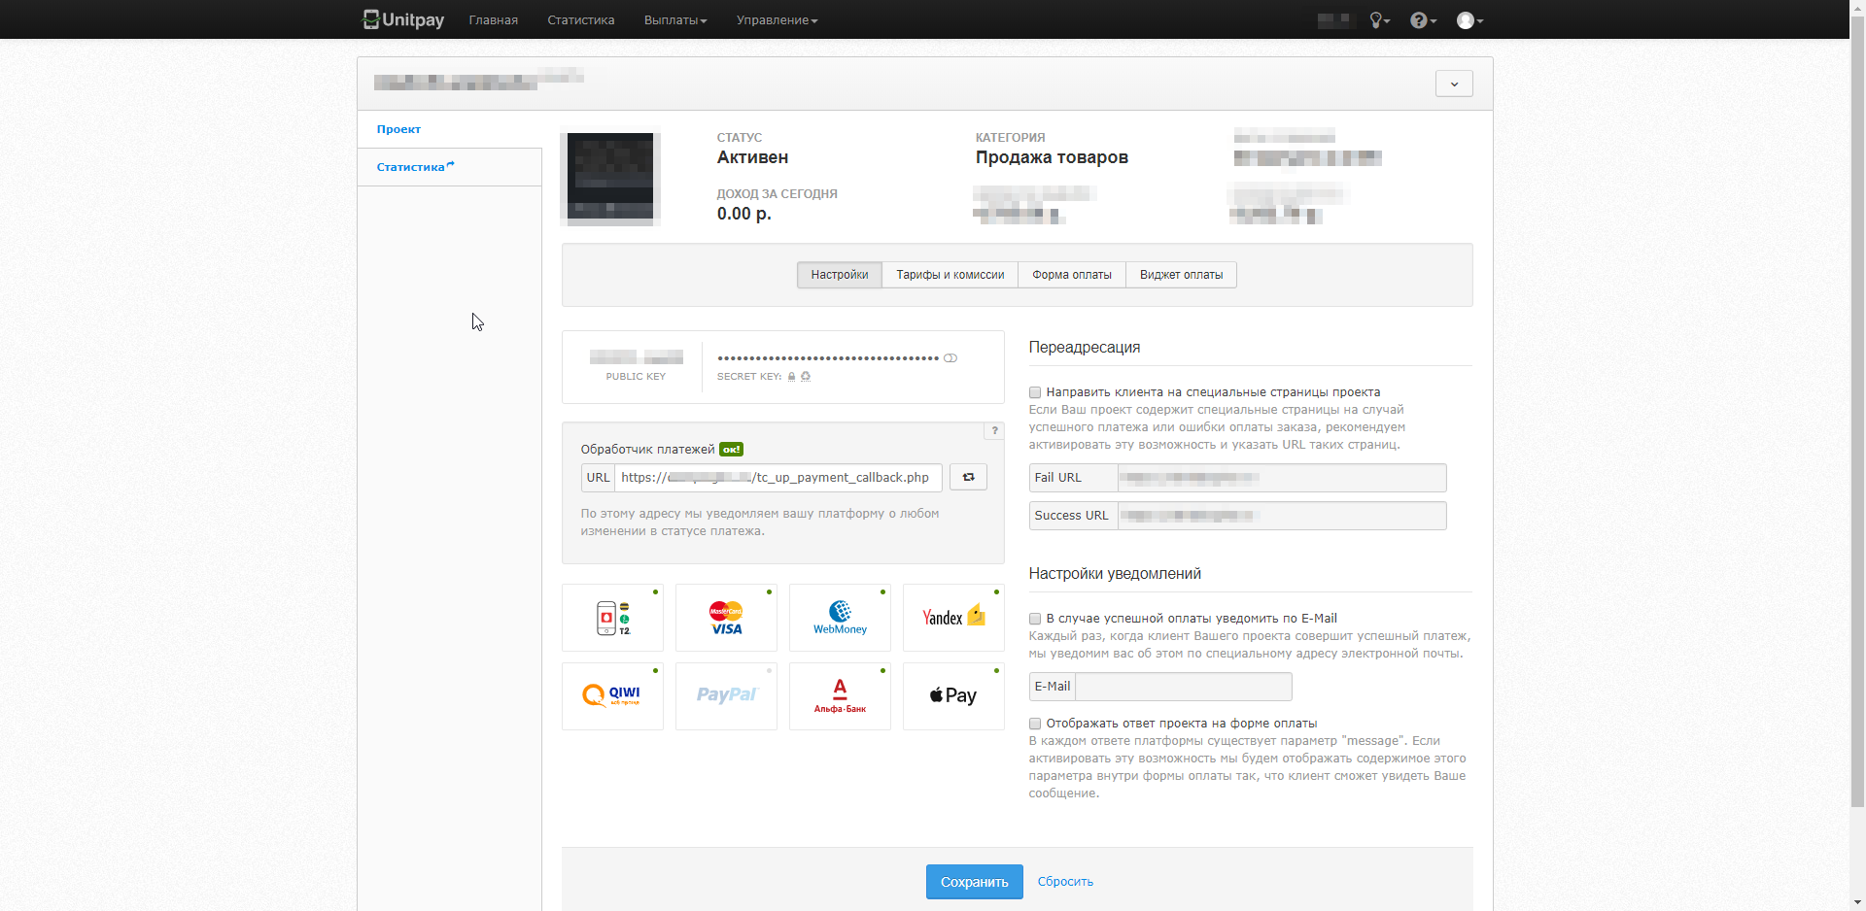Open the Выплаты dropdown menu
The height and width of the screenshot is (911, 1866).
click(x=674, y=20)
